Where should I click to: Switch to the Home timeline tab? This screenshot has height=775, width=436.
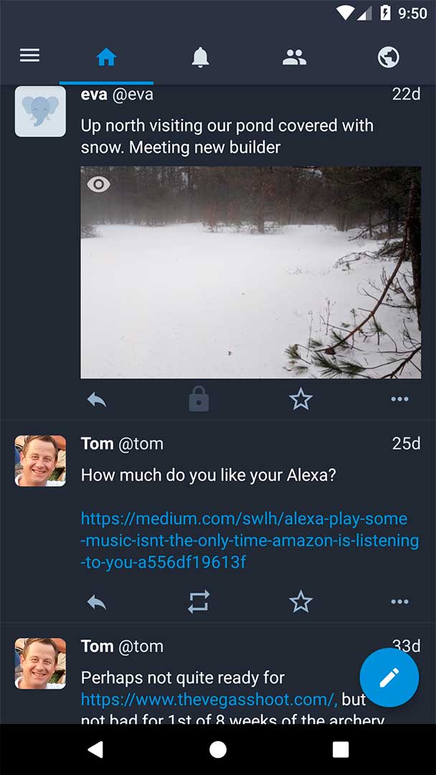click(x=106, y=57)
